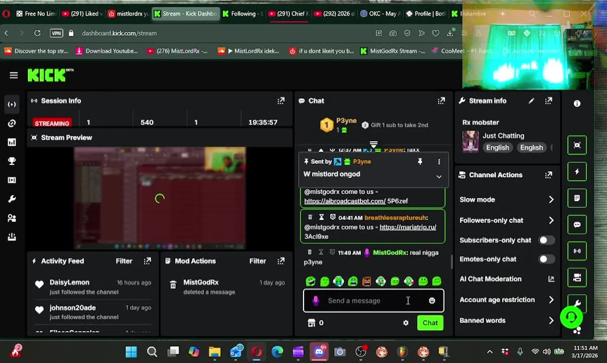Toggle Session Info broadcast widget in right rail
Image resolution: width=607 pixels, height=363 pixels.
[577, 251]
